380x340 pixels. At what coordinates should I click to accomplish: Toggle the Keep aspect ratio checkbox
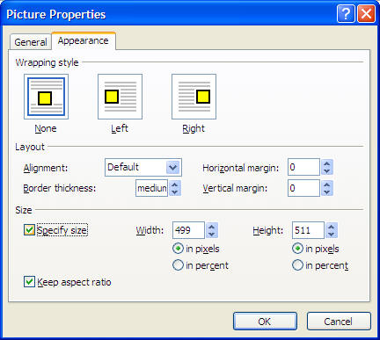pos(29,282)
